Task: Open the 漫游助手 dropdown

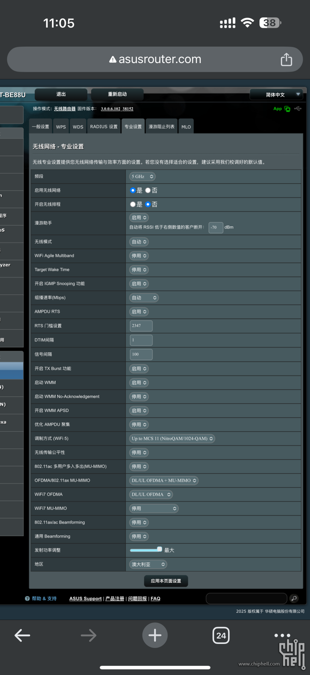Action: tap(139, 217)
